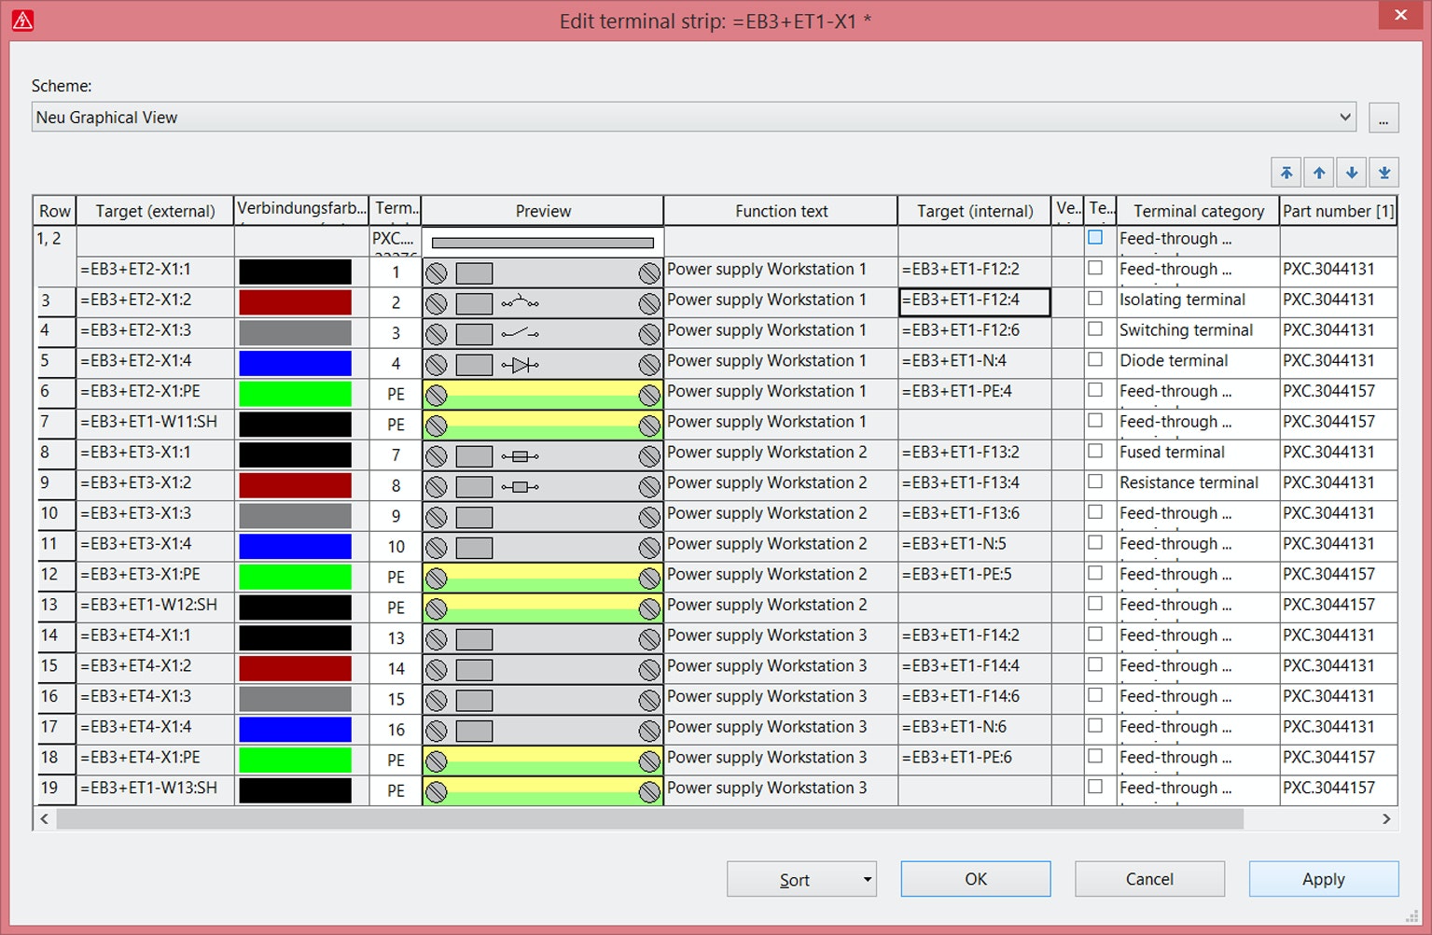Click the warning icon in the title bar

coord(22,19)
